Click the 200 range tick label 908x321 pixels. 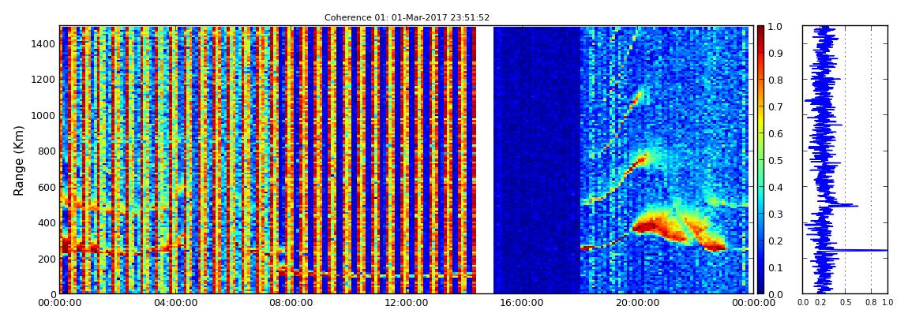pyautogui.click(x=46, y=259)
